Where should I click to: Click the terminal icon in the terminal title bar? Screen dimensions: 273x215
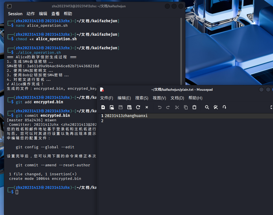tap(9, 6)
